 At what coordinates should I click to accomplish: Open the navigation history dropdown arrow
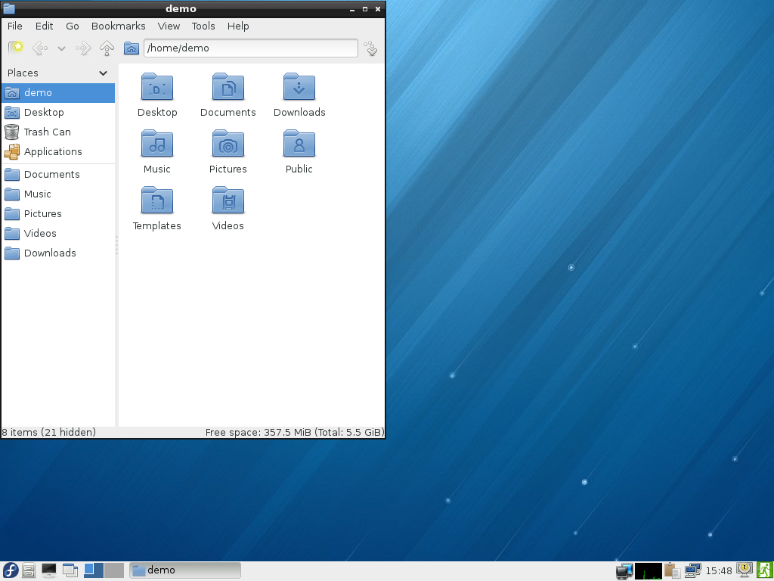[x=61, y=48]
